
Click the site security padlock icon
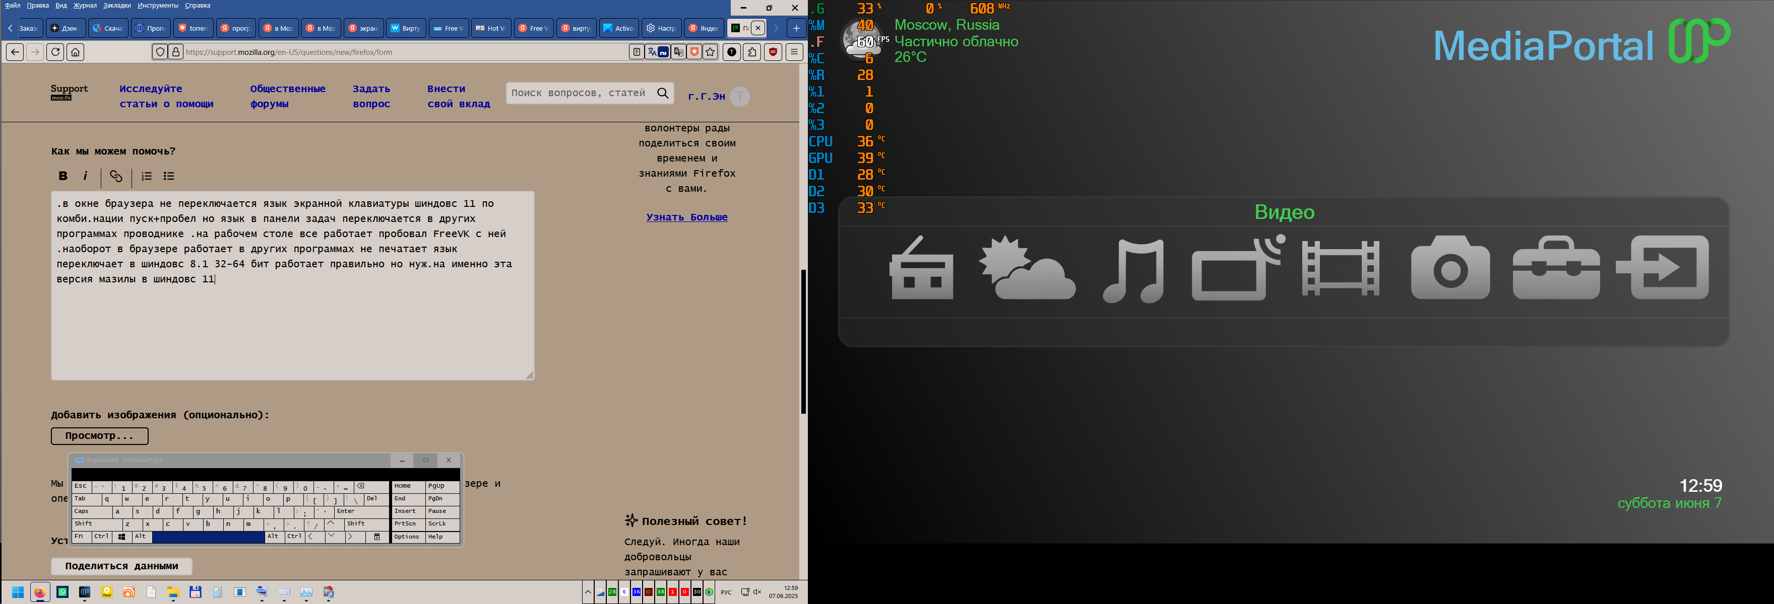[x=175, y=52]
